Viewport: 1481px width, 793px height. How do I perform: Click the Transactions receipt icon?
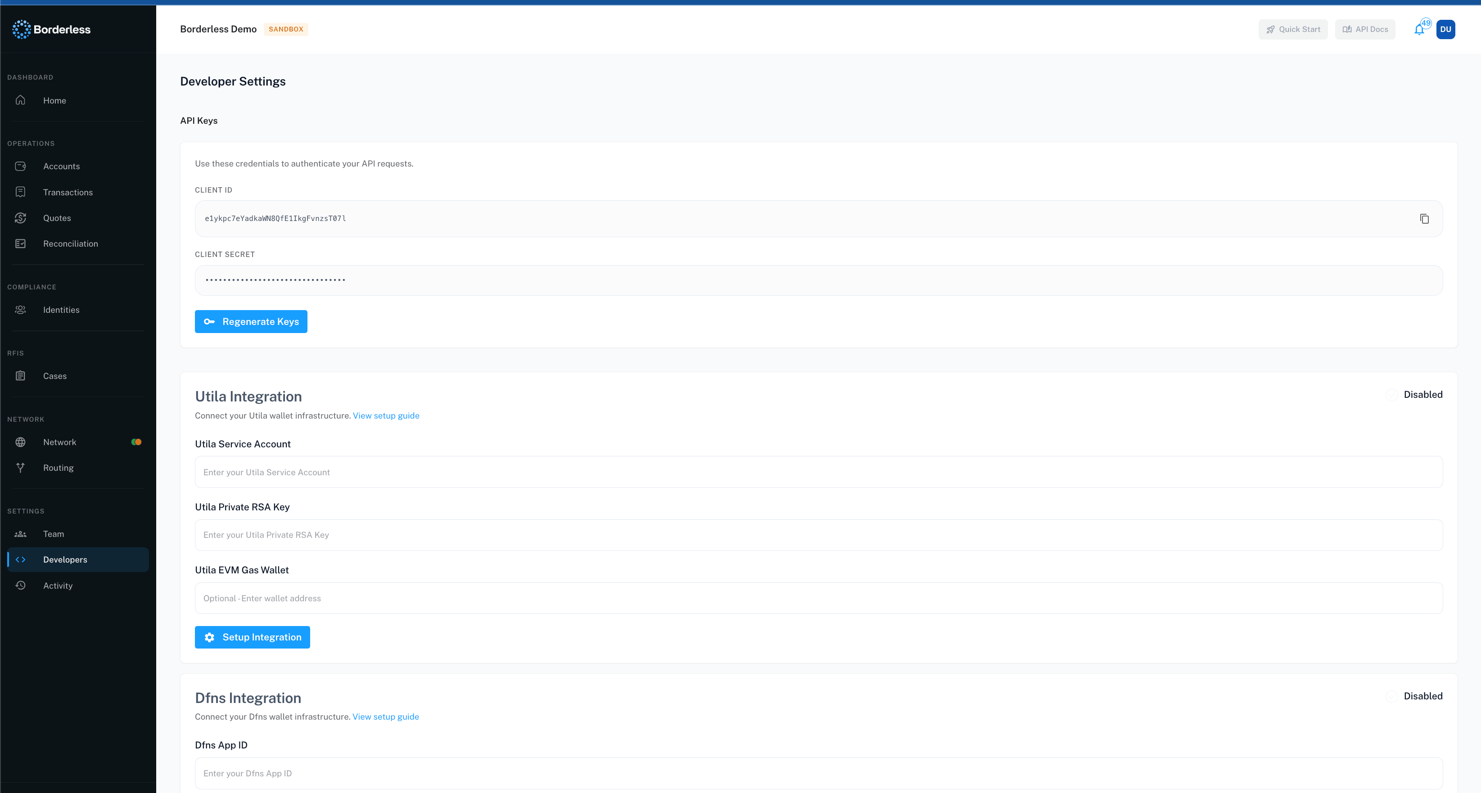(21, 192)
